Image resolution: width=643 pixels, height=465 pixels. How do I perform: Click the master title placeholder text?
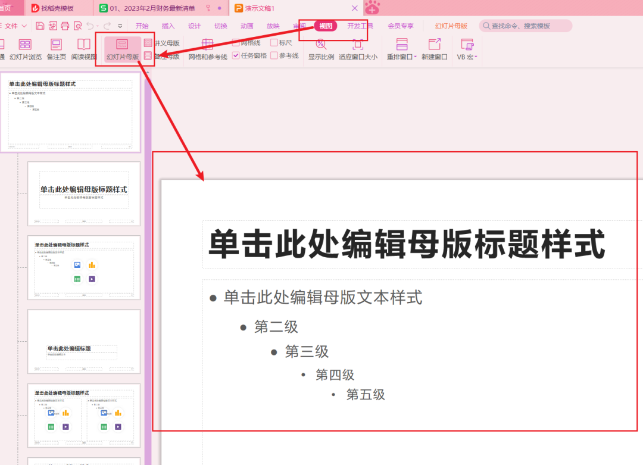[x=407, y=244]
